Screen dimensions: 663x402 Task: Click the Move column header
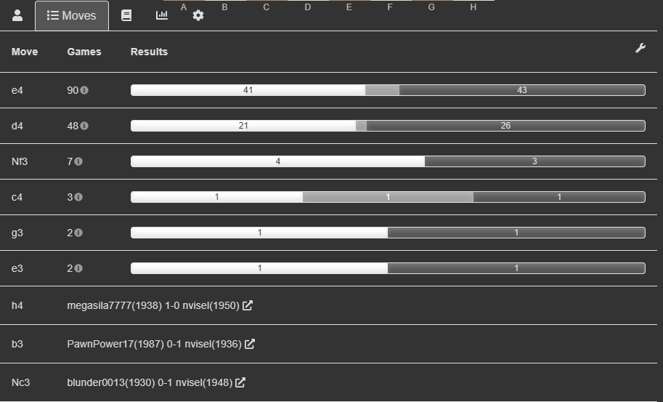coord(25,52)
